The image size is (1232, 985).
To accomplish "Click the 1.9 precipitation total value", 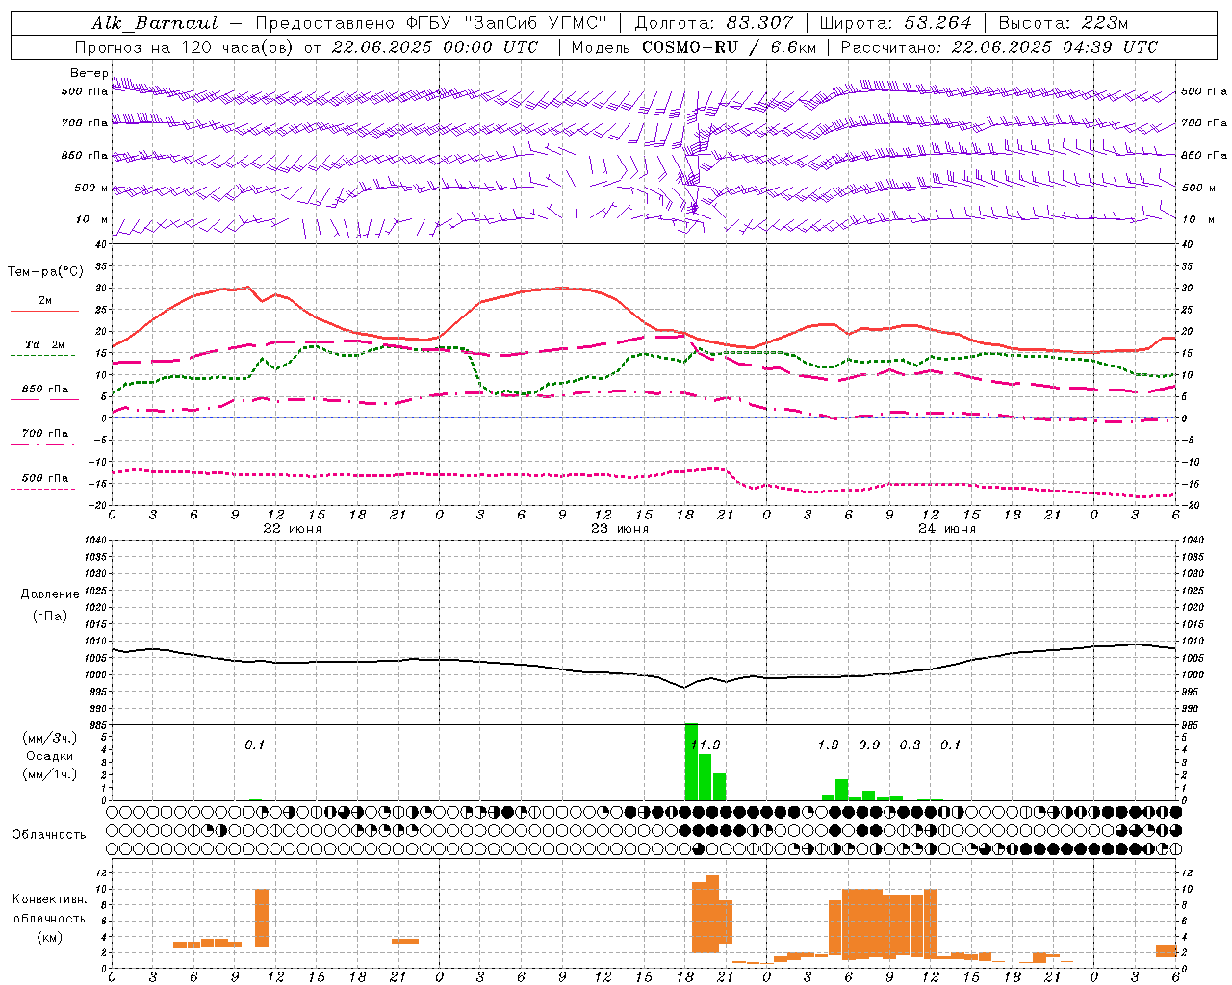I will point(828,745).
